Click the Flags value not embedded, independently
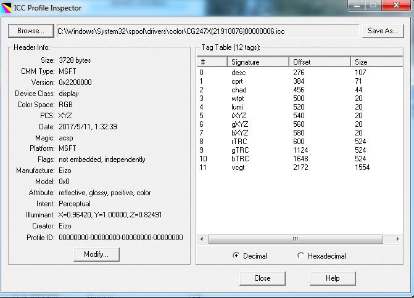 (102, 159)
